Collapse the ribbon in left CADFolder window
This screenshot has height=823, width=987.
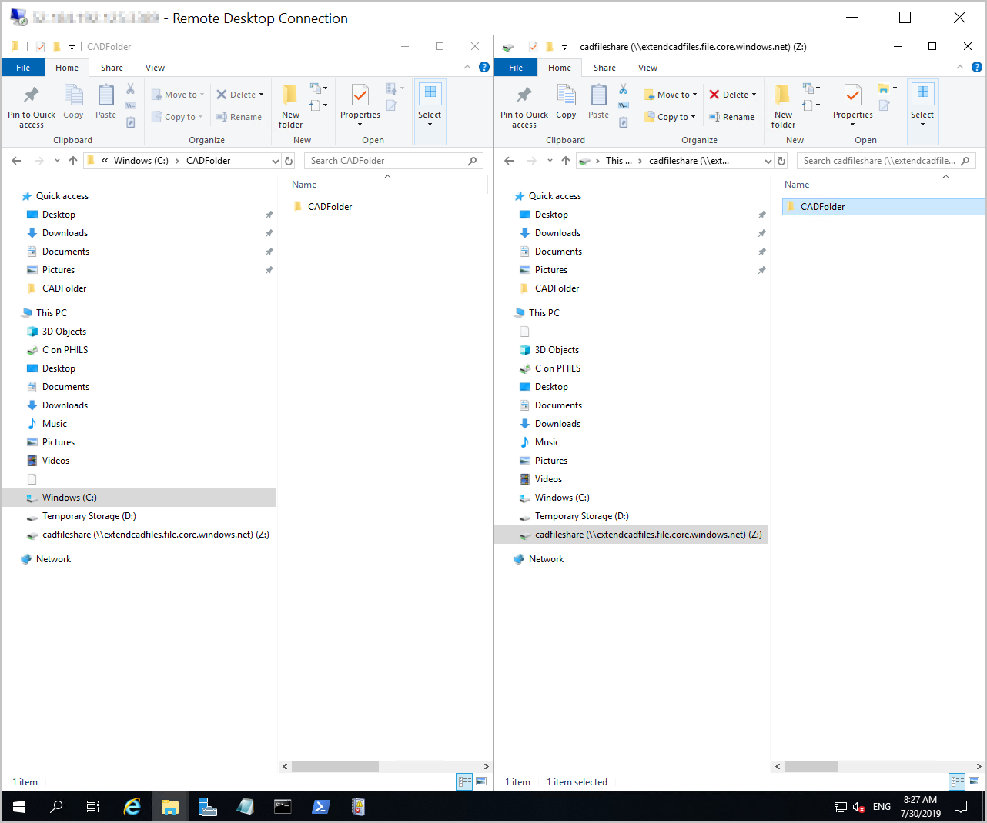click(x=467, y=68)
